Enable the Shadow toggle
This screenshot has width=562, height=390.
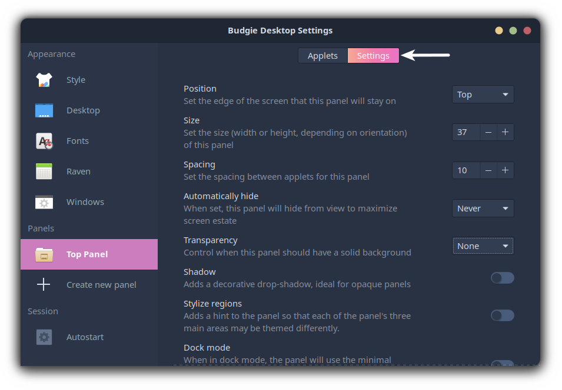(502, 277)
